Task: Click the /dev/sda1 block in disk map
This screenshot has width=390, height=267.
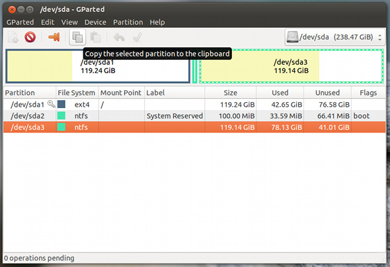Action: pyautogui.click(x=98, y=66)
